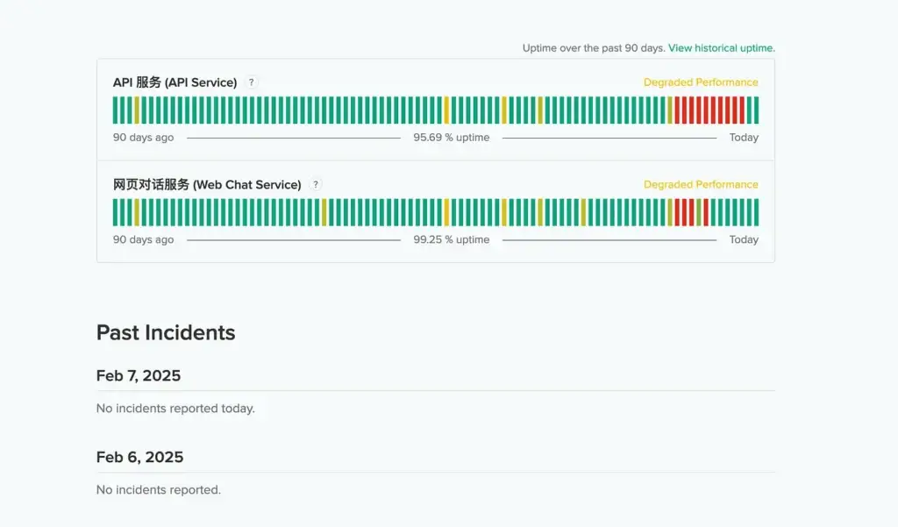Screen dimensions: 898x527
Task: Open View historical uptime
Action: tap(720, 48)
